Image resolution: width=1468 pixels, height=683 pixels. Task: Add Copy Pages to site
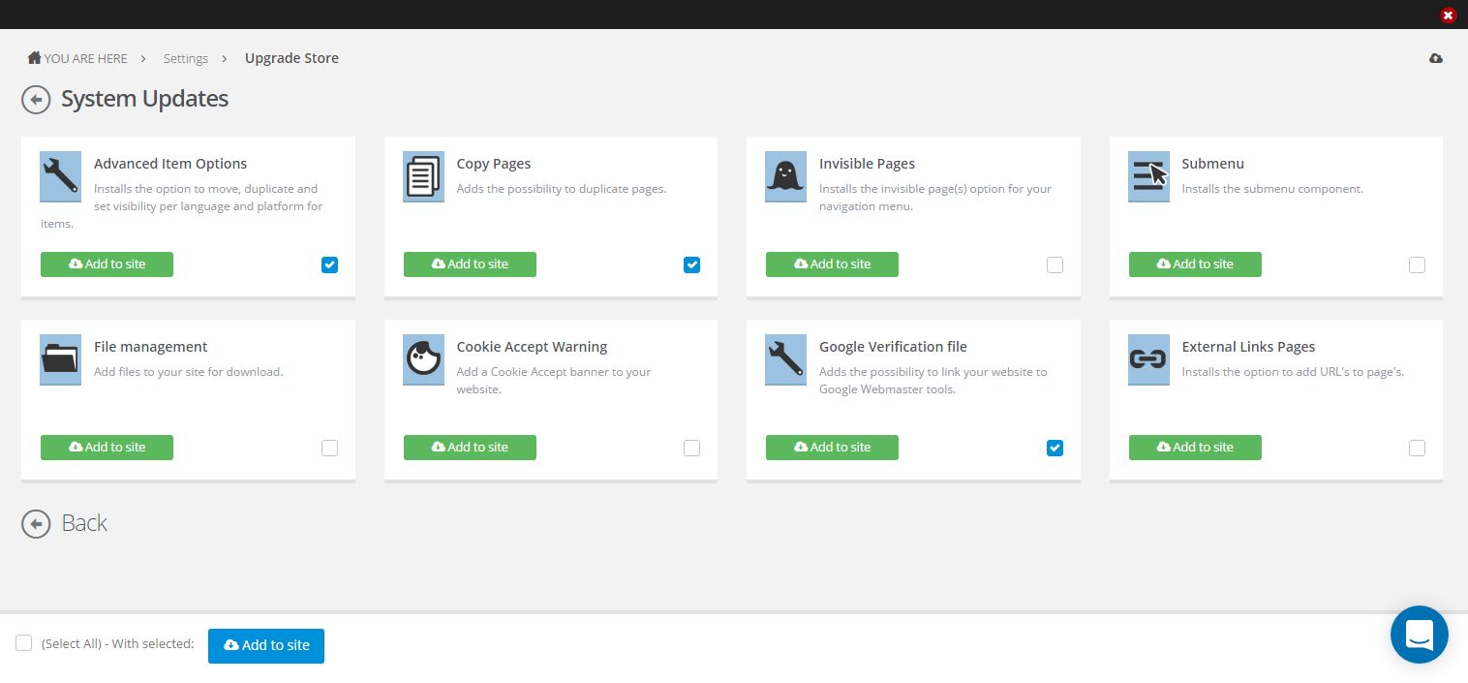470,264
